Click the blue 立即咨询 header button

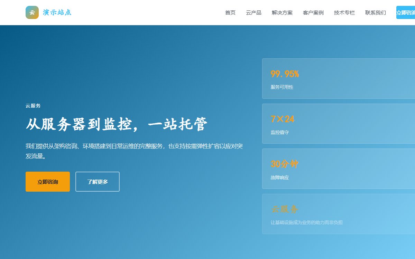(406, 12)
